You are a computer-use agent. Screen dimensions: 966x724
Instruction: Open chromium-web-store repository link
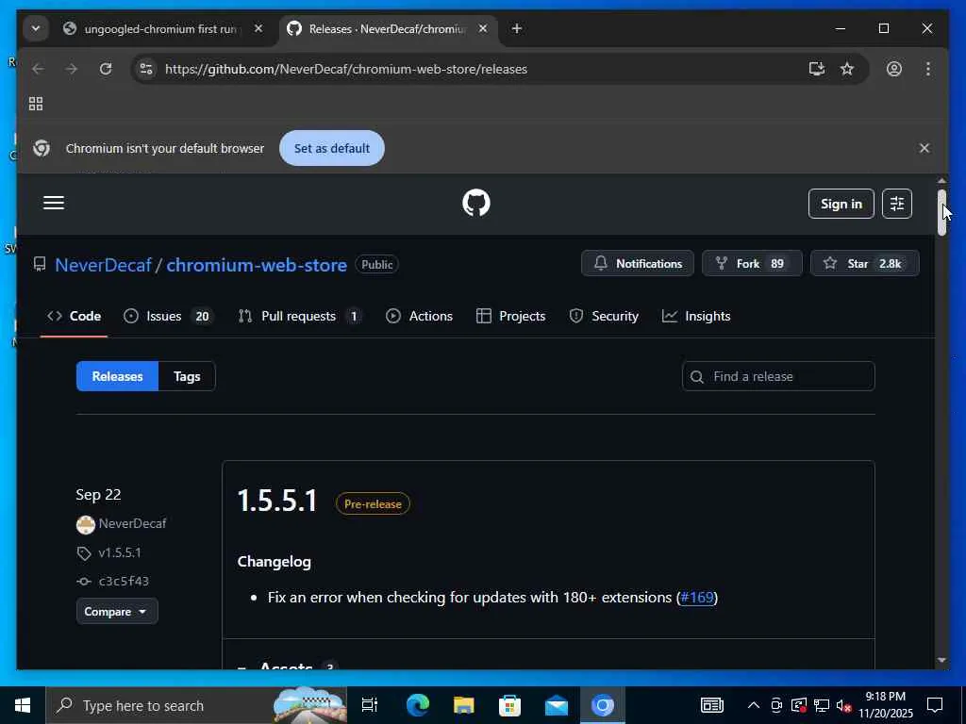point(257,265)
